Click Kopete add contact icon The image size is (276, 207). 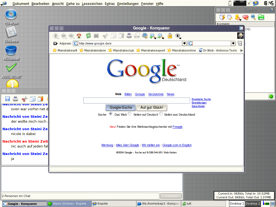pyautogui.click(x=238, y=17)
